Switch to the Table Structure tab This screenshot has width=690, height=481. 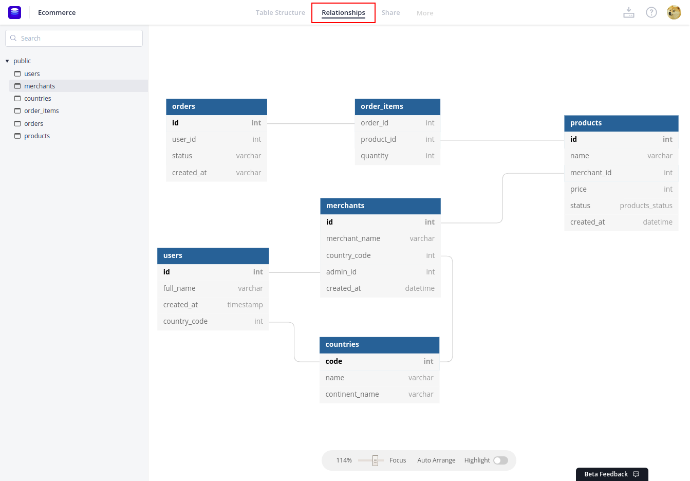pyautogui.click(x=281, y=12)
